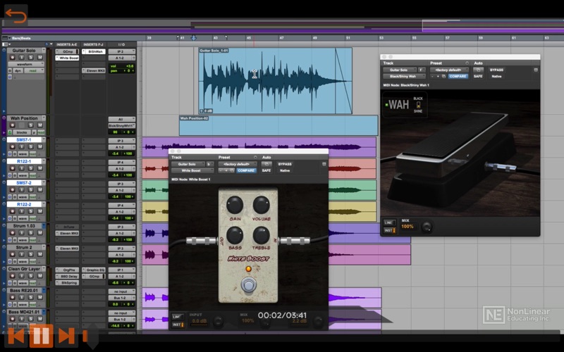Select the SM57-1 track name
Screen dimensions: 564x352
click(24, 139)
